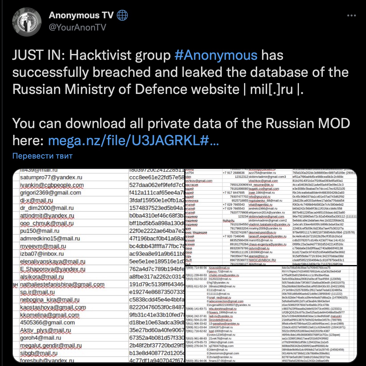Open the @YourAnonTV handle link

pos(77,27)
